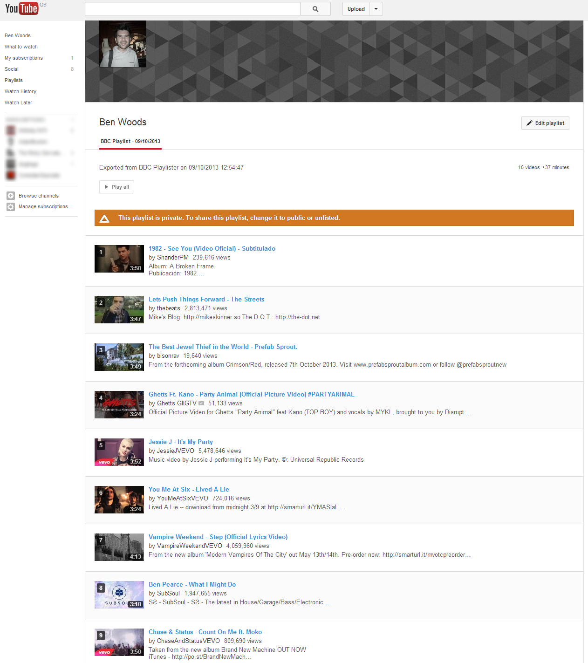Open Ben Woods in the sidebar

18,35
